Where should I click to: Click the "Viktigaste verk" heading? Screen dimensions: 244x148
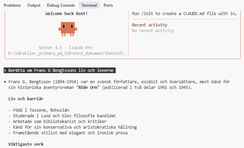[26, 144]
